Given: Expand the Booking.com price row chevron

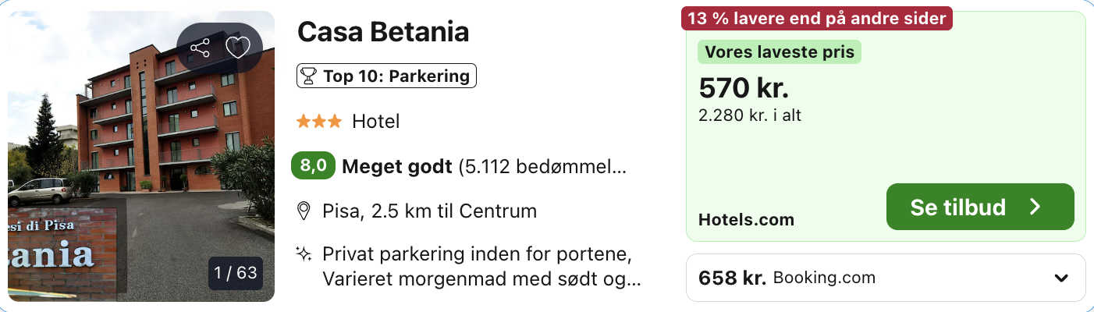Looking at the screenshot, I should (x=1060, y=278).
